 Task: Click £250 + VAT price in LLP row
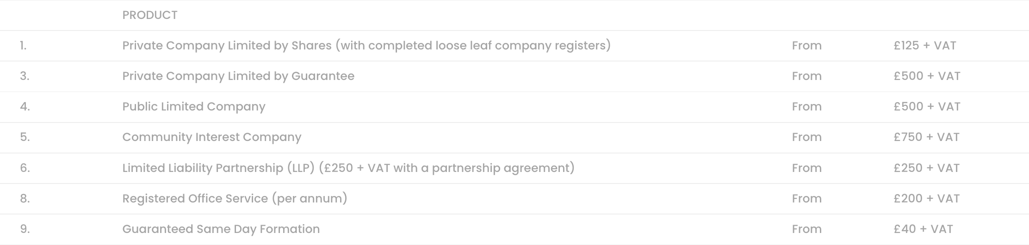click(926, 168)
